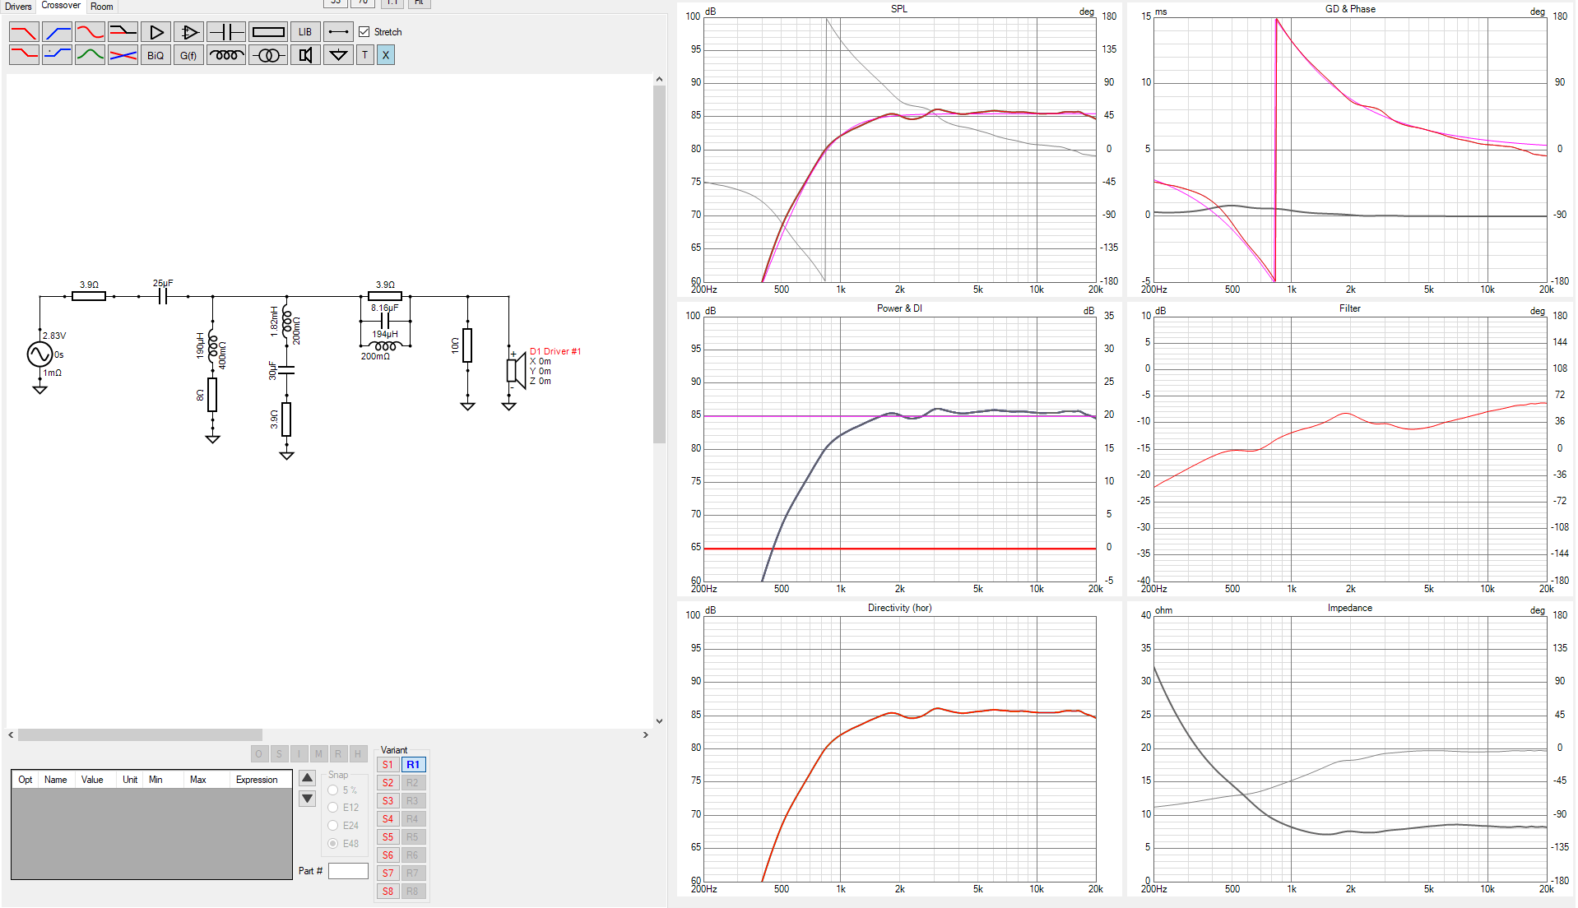Activate the R1 variant

pyautogui.click(x=413, y=765)
